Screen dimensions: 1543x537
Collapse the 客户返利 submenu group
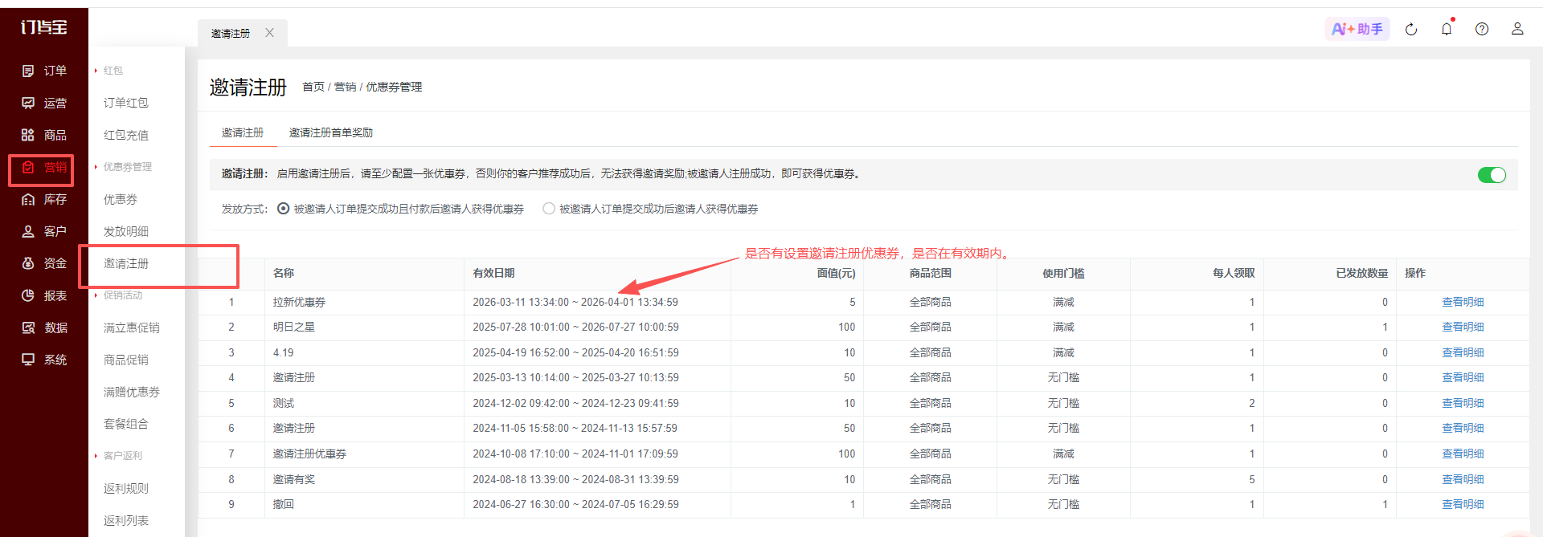[x=118, y=456]
